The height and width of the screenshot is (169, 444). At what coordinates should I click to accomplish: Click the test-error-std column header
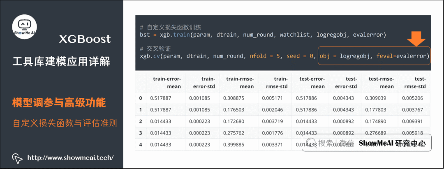point(345,82)
